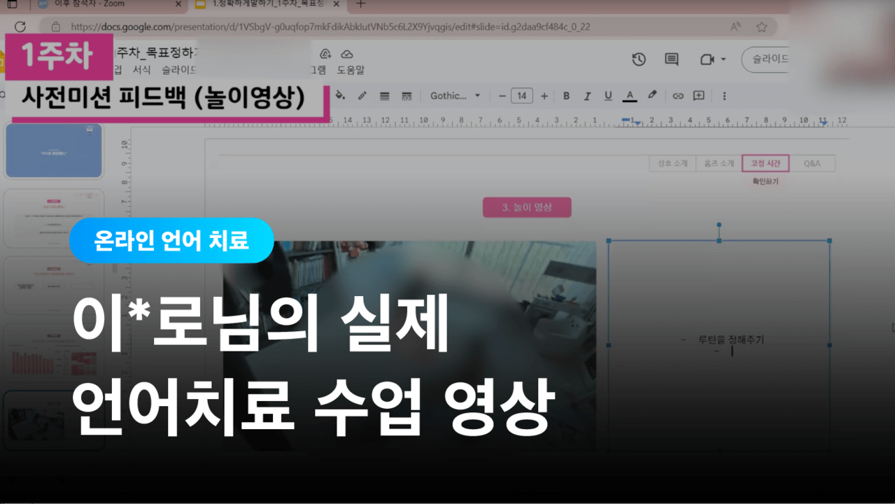Click the Q&A tab on the slide
The height and width of the screenshot is (504, 895).
point(812,164)
